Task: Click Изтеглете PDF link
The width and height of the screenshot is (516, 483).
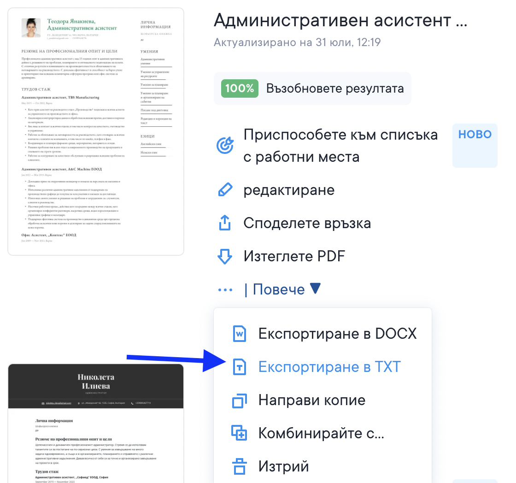Action: (x=294, y=256)
